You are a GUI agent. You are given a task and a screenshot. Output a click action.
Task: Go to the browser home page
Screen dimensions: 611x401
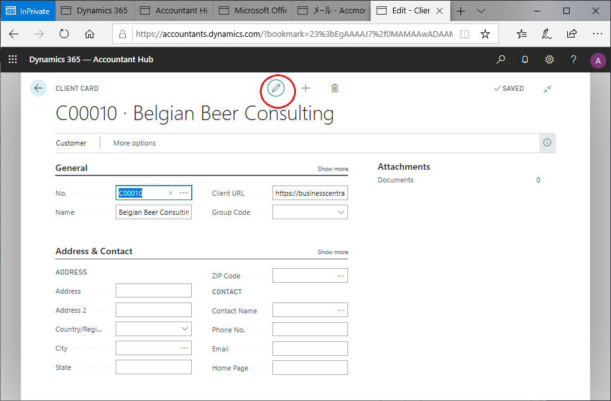tap(89, 34)
